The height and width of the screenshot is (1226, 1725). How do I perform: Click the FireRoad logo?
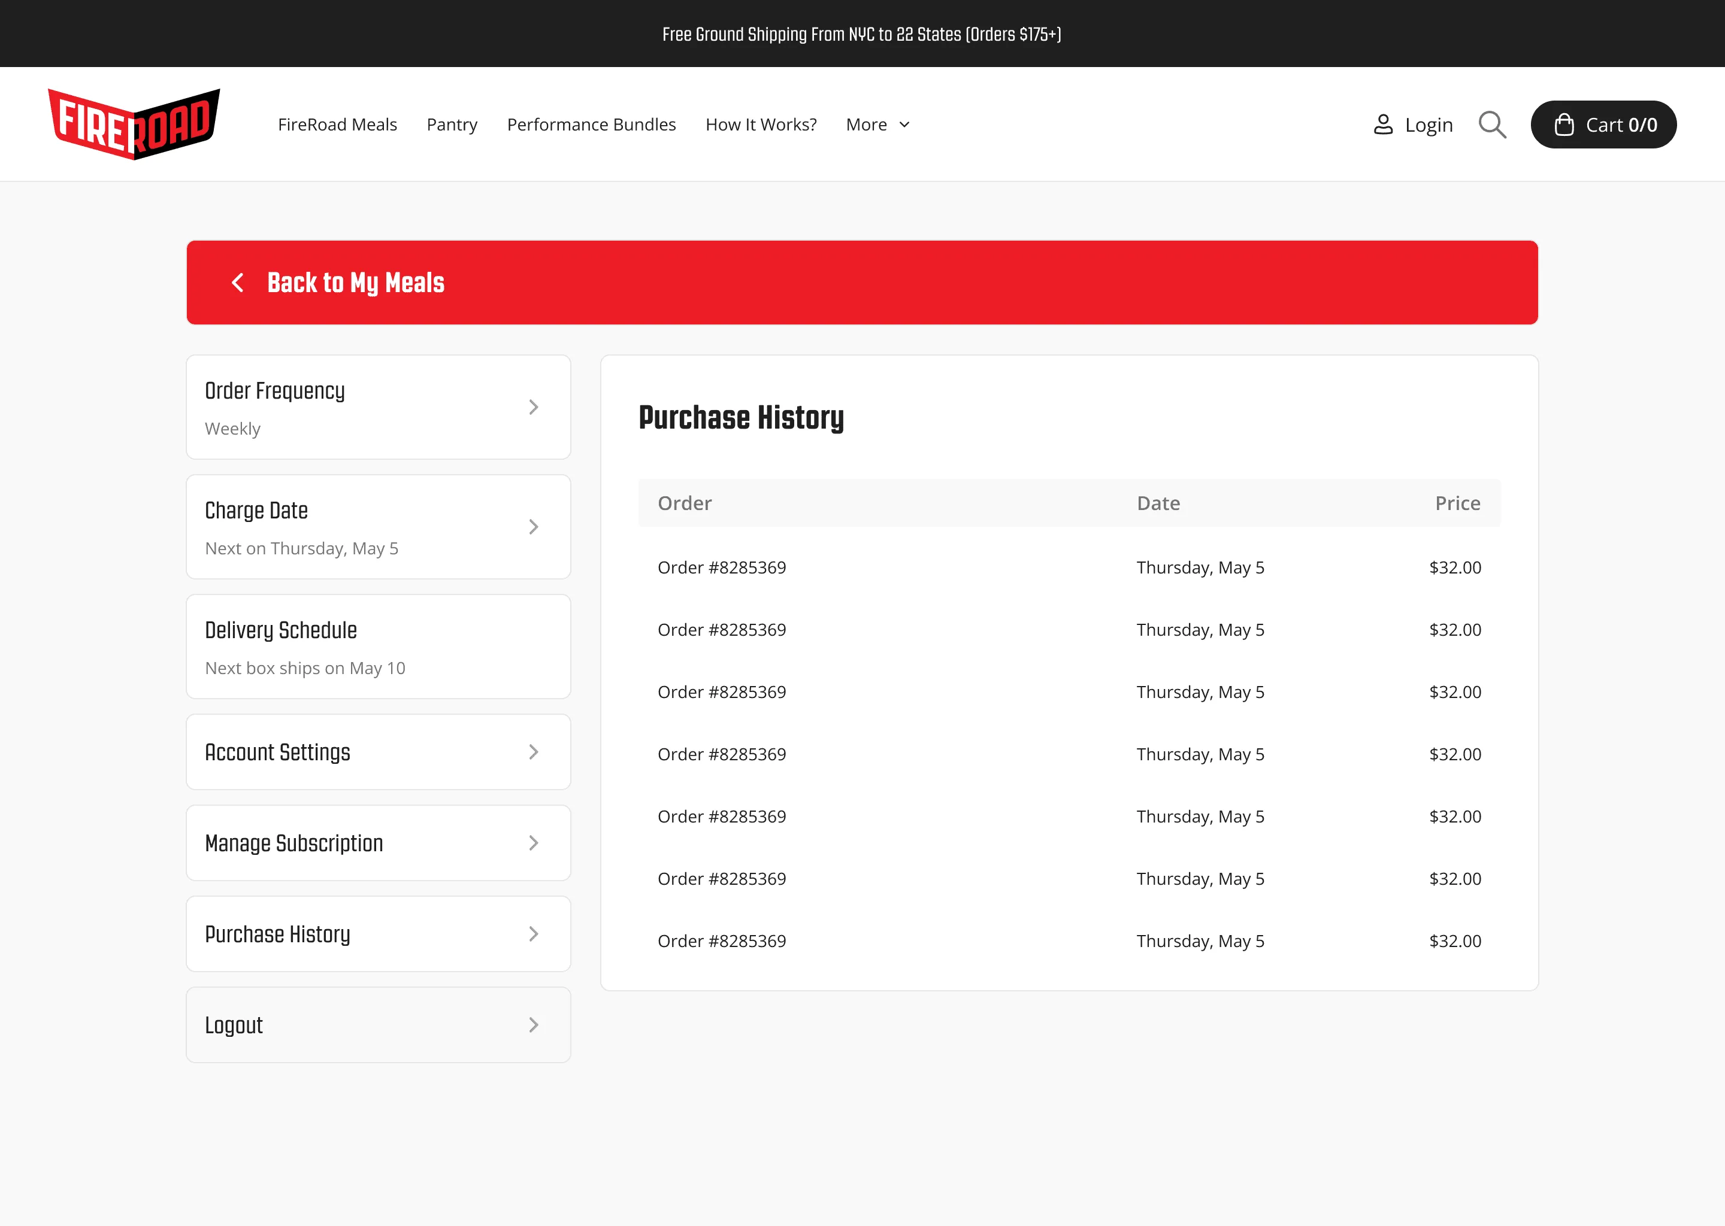[x=134, y=124]
